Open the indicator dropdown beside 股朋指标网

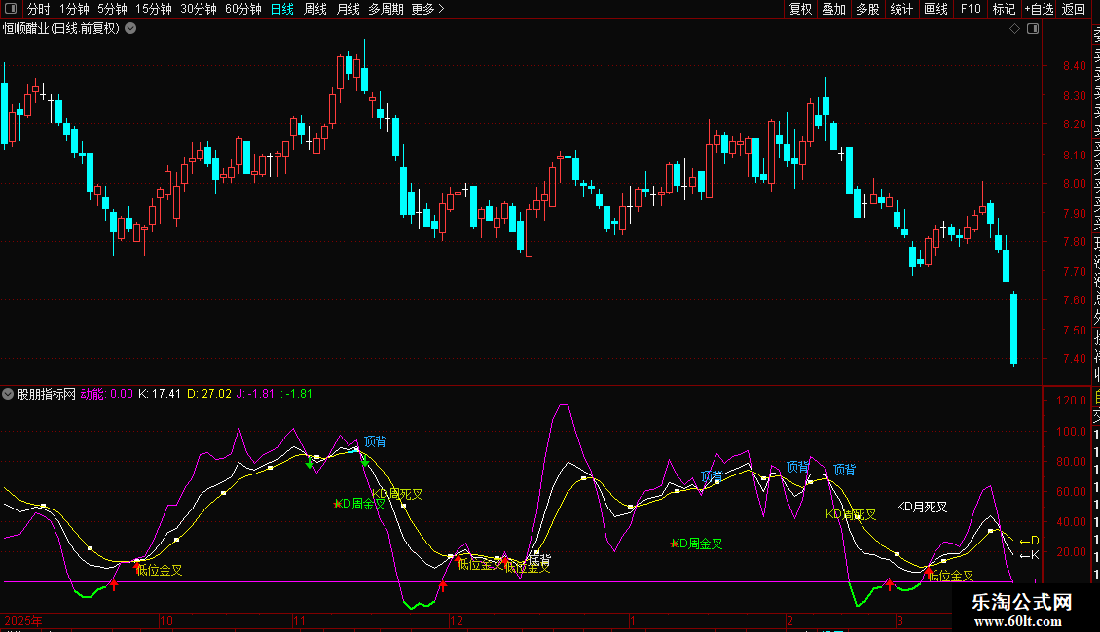8,394
